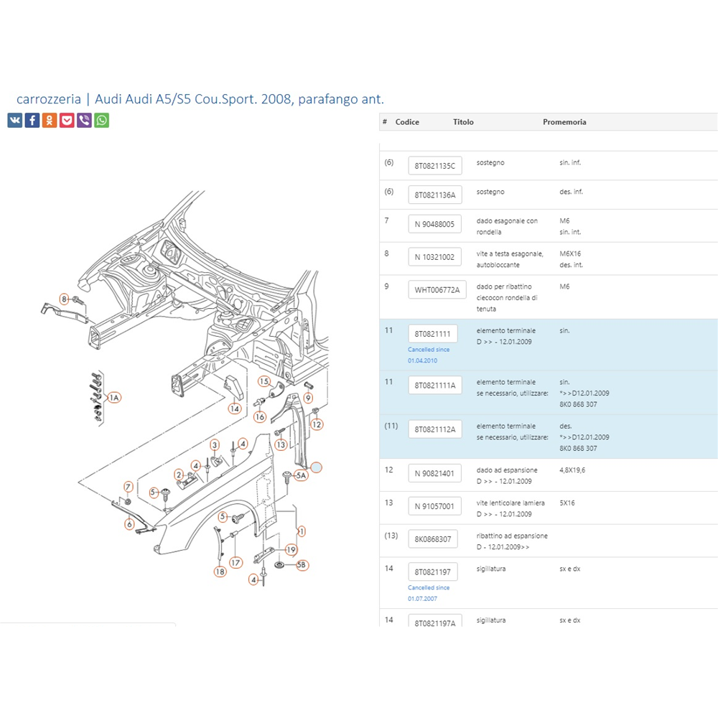Click the highlighted blue circle near 5A
Screen dimensions: 718x718
point(317,467)
